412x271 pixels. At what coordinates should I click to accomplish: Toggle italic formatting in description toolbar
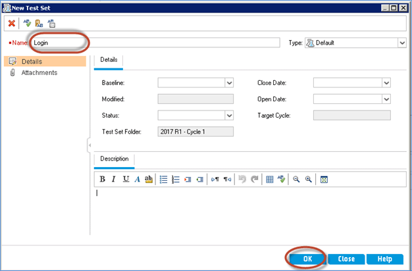(114, 179)
